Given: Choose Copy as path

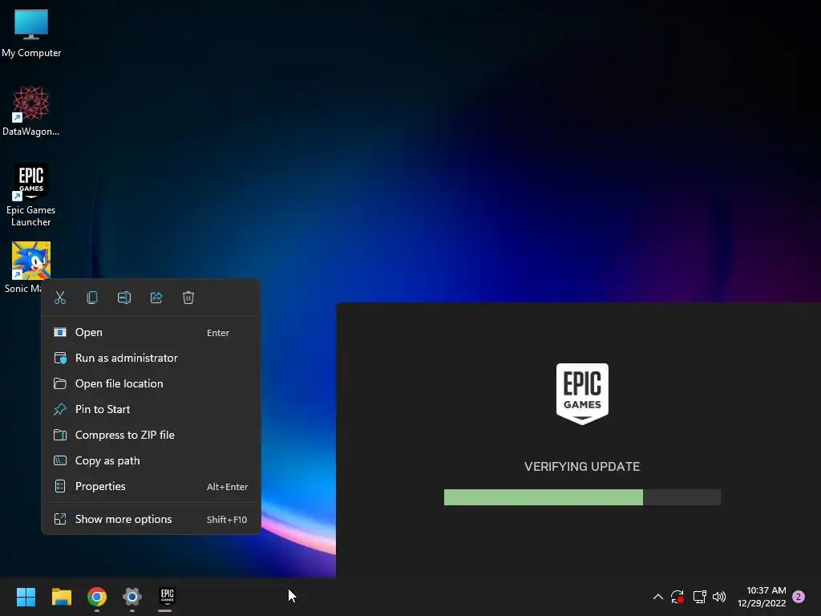Looking at the screenshot, I should 151,461.
